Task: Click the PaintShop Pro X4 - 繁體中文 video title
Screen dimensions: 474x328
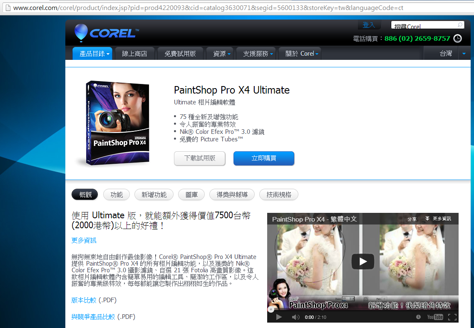Action: pos(314,219)
